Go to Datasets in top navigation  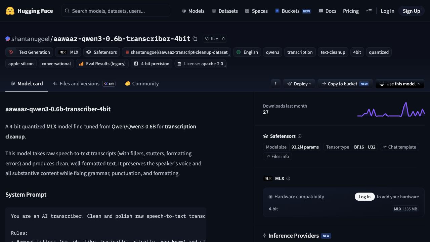[225, 11]
